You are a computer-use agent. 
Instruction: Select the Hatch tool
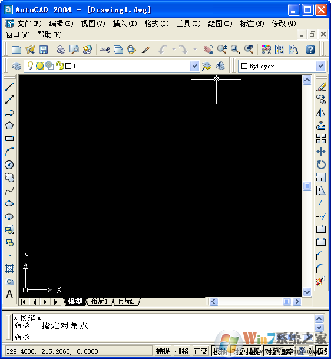9,268
